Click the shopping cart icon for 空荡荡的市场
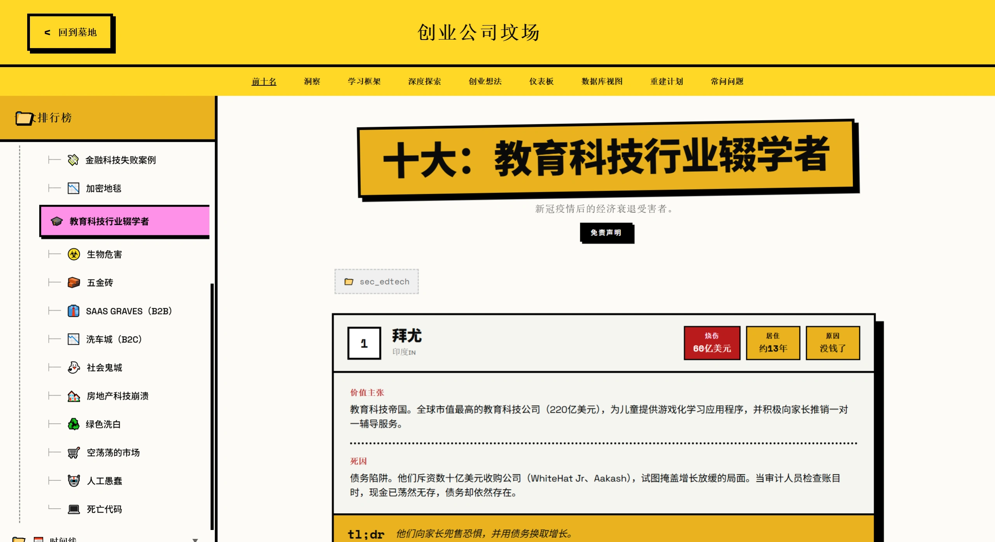Image resolution: width=995 pixels, height=542 pixels. pos(73,453)
